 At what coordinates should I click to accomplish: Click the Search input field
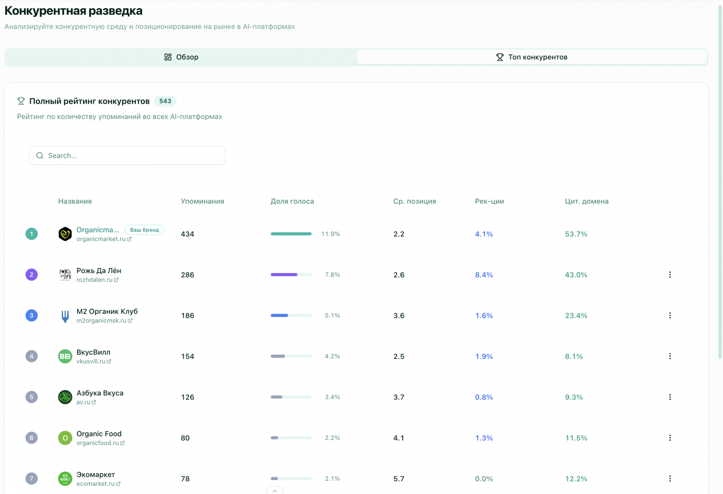point(127,155)
